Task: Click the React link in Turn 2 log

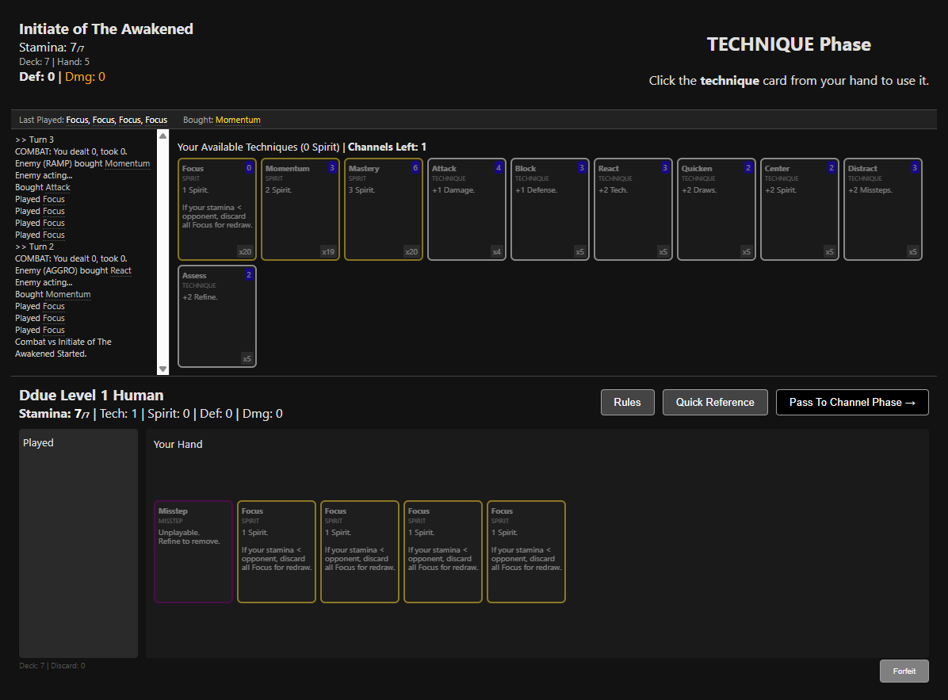Action: point(121,271)
